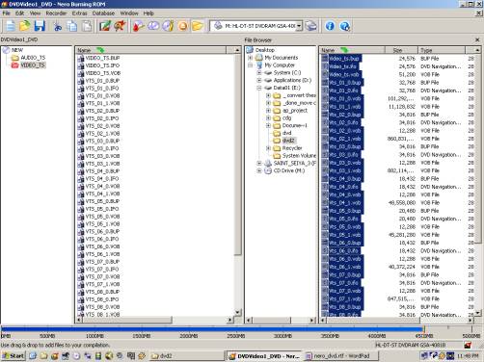Select VTS_01_1.VOB in the compilation list
484x362 pixels.
click(x=102, y=103)
